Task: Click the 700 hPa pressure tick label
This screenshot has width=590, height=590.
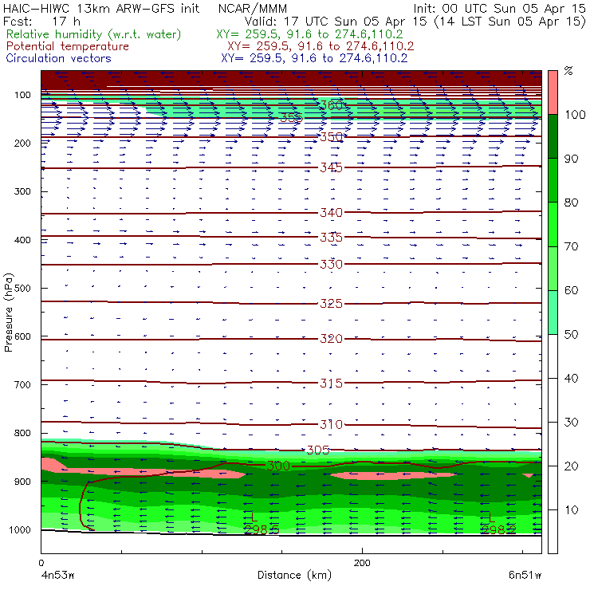Action: click(22, 385)
